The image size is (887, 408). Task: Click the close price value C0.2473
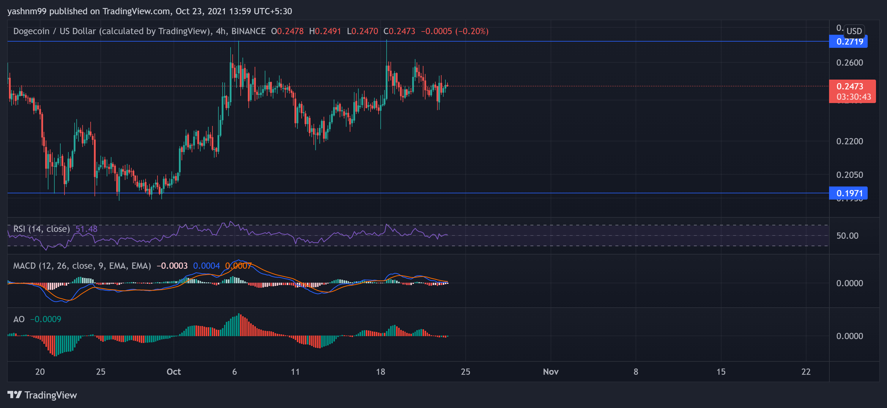399,31
